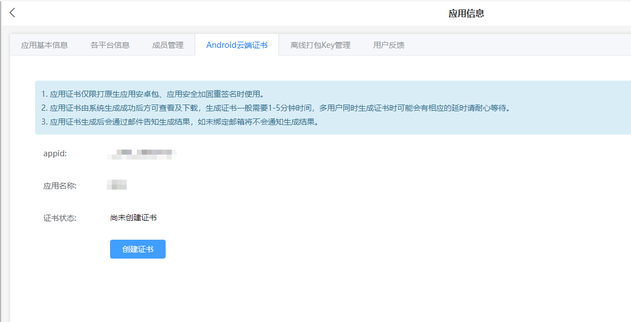
Task: Click the 创建证书 button
Action: tap(137, 249)
